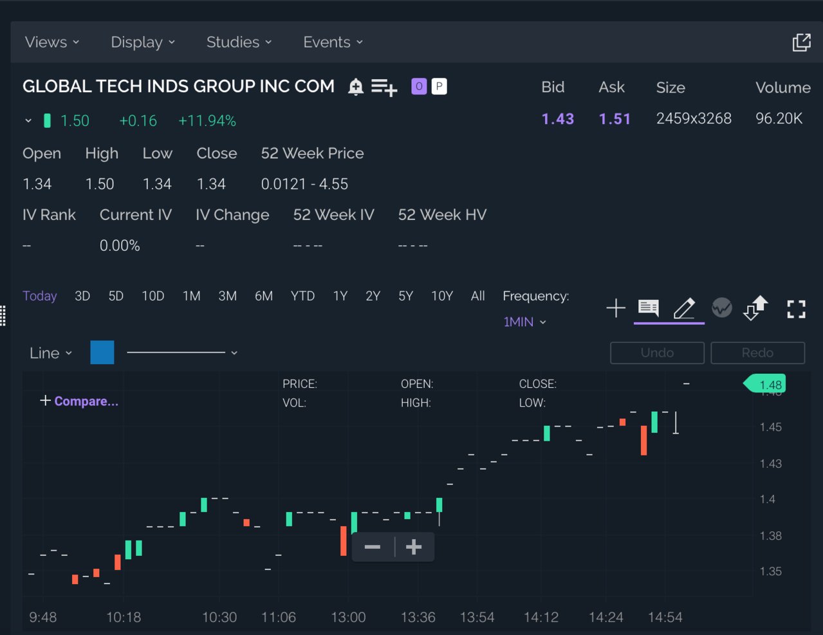
Task: Open the Views menu
Action: point(52,42)
